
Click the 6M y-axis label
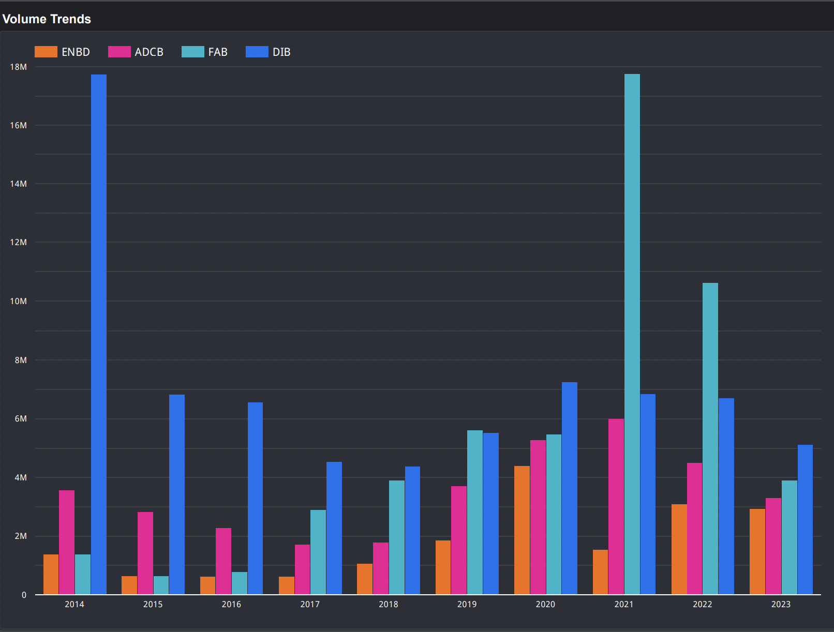(x=21, y=418)
